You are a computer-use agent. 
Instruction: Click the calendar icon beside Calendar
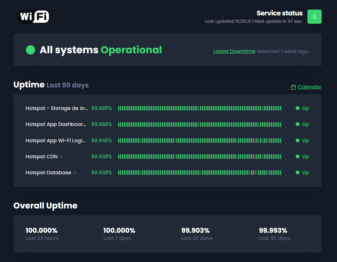[x=294, y=87]
